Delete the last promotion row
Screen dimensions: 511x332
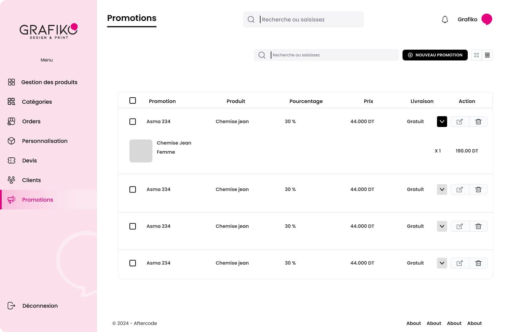pyautogui.click(x=478, y=263)
